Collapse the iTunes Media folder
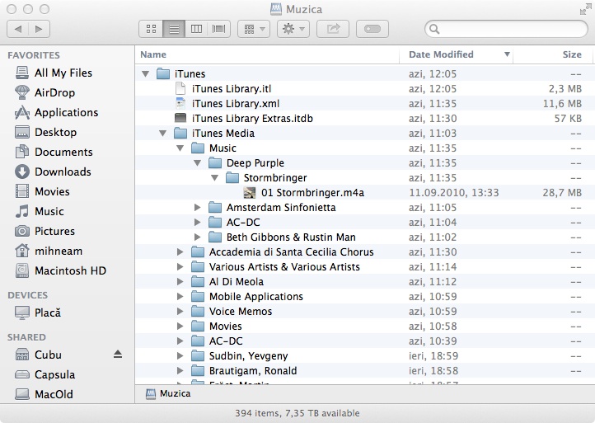The image size is (595, 423). pos(163,134)
